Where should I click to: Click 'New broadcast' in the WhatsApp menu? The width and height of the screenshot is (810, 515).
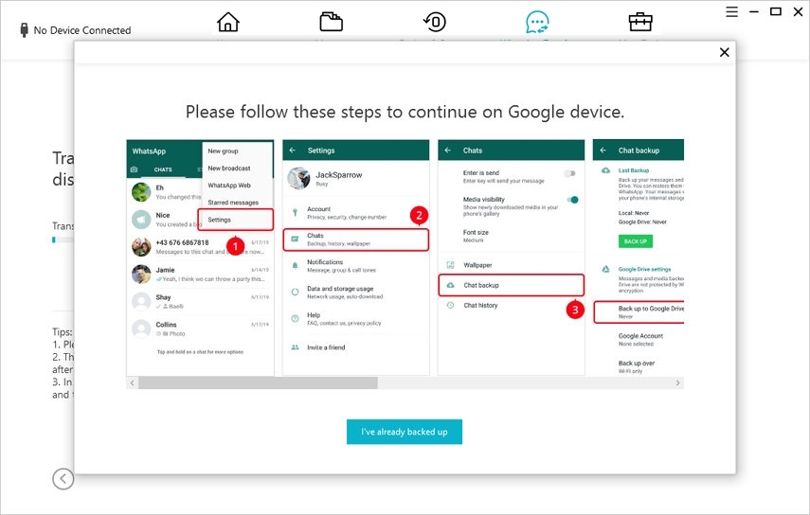(229, 169)
